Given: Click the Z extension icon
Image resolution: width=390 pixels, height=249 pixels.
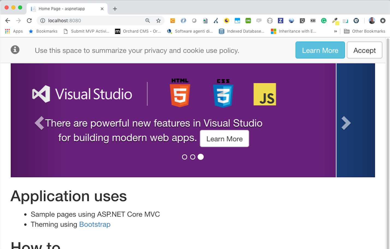Looking at the screenshot, I should click(x=281, y=20).
